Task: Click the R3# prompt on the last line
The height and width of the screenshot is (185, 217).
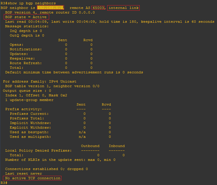Action: point(3,183)
